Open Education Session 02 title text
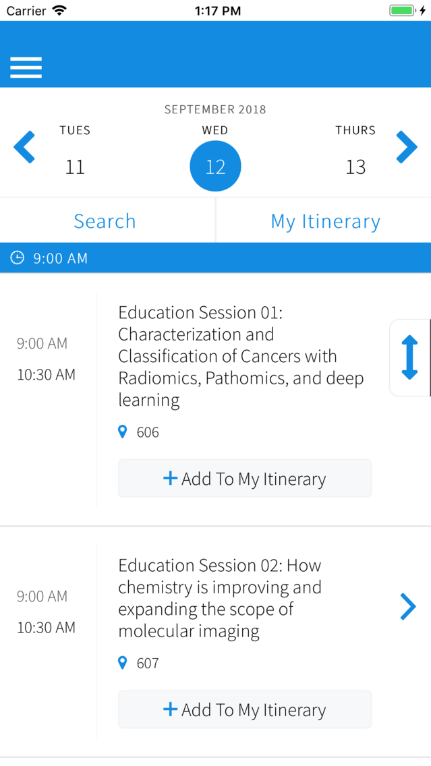431x766 pixels. point(220,599)
